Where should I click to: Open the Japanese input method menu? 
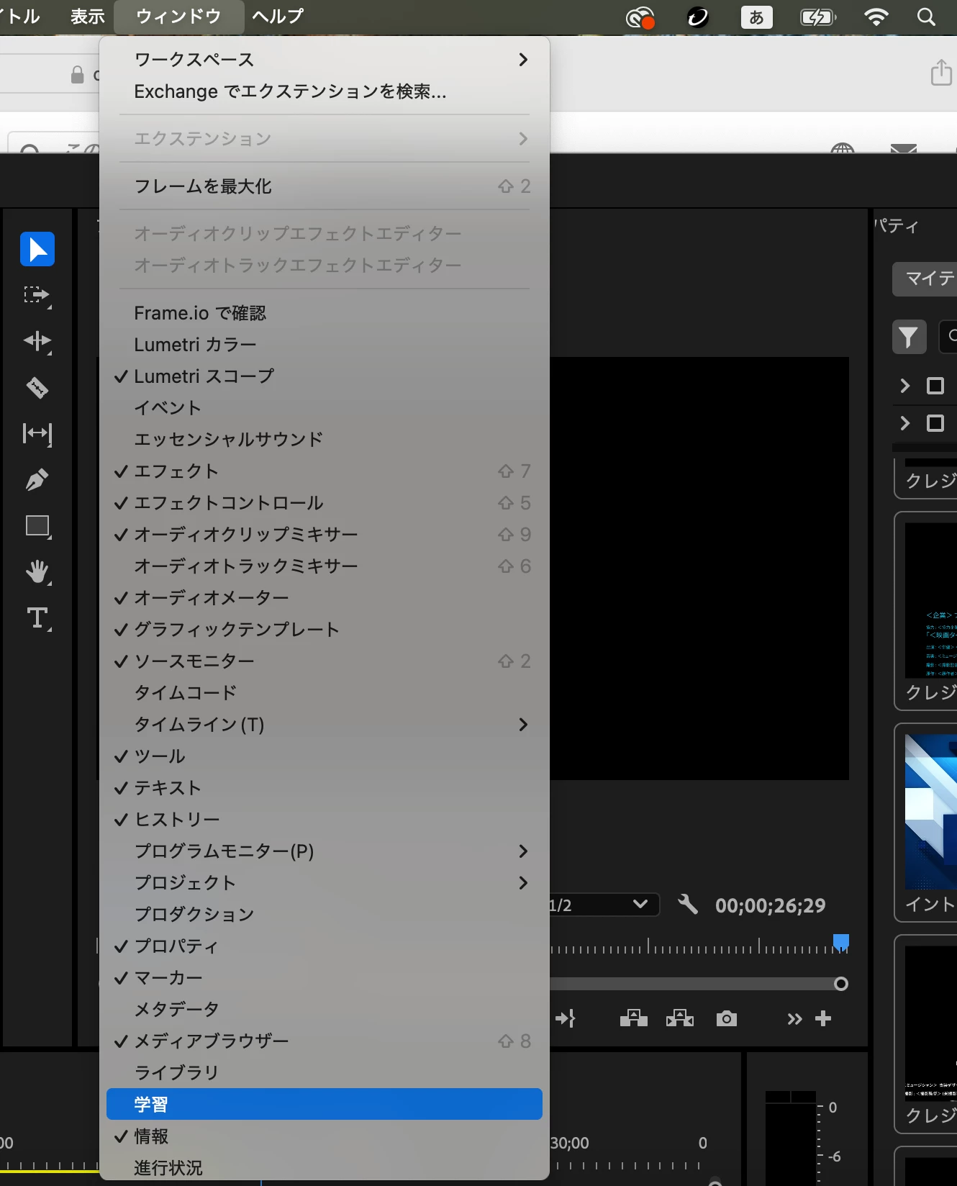pyautogui.click(x=756, y=17)
